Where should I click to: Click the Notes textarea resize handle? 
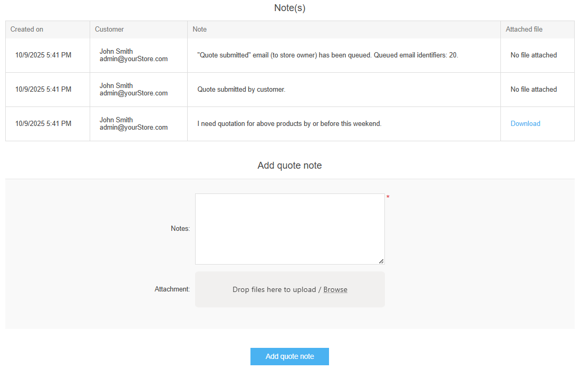tap(381, 261)
